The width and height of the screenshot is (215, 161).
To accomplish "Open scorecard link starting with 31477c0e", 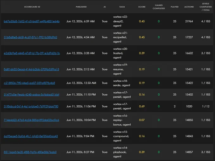I will (x=32, y=95).
